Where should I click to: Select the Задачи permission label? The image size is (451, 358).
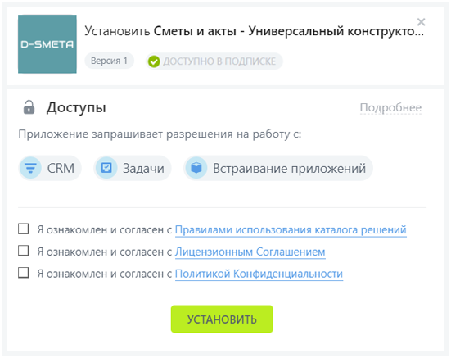coord(143,169)
